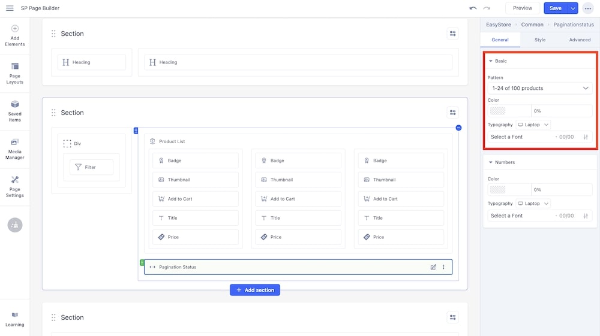Switch to the Advanced tab
Viewport: 600px width, 336px height.
pyautogui.click(x=580, y=40)
